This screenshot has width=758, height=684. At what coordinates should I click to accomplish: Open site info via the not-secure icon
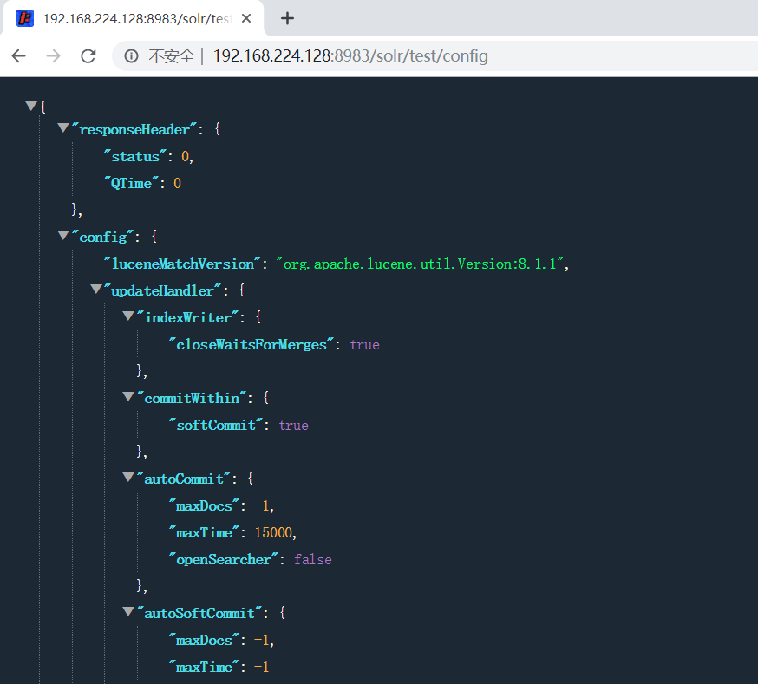(131, 56)
